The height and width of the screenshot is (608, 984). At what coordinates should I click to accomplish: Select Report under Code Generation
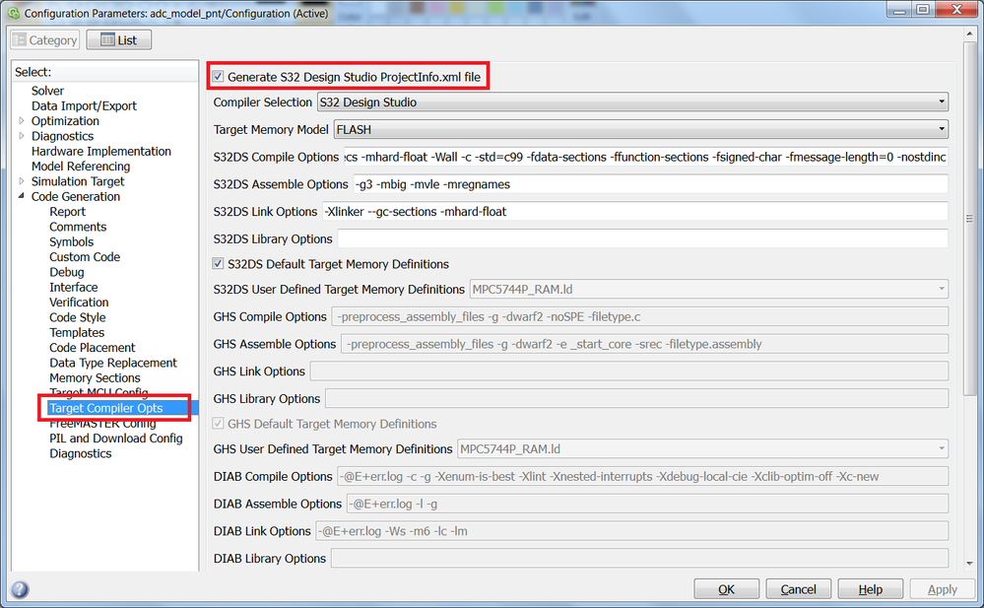pos(67,212)
